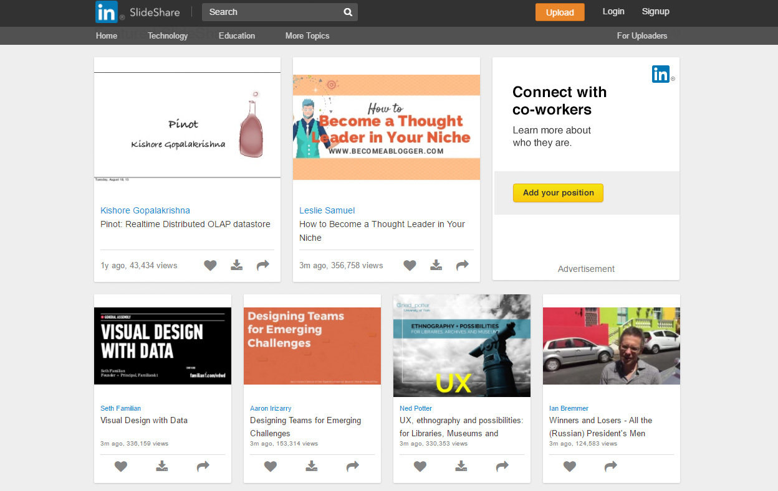Click the '3m ago, 124,583 views' text
This screenshot has height=491, width=778.
pyautogui.click(x=583, y=444)
